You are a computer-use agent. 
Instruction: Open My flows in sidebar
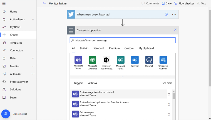(15, 27)
